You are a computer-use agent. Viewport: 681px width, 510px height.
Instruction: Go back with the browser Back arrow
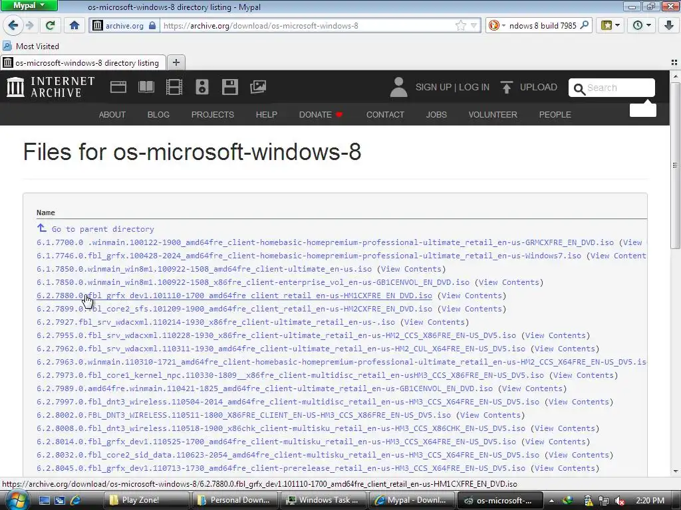(x=13, y=25)
